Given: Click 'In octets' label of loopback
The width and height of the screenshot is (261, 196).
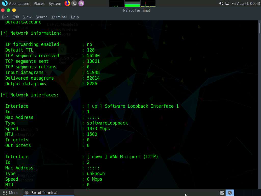Looking at the screenshot, I should point(17,140).
